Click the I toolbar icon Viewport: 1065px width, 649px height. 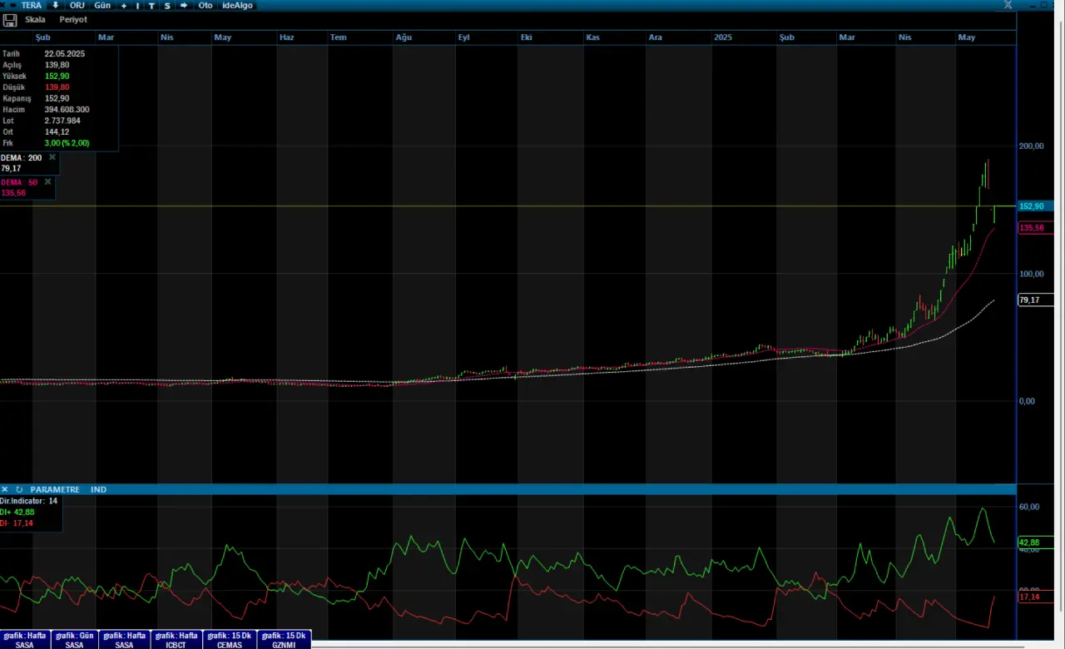(x=138, y=5)
